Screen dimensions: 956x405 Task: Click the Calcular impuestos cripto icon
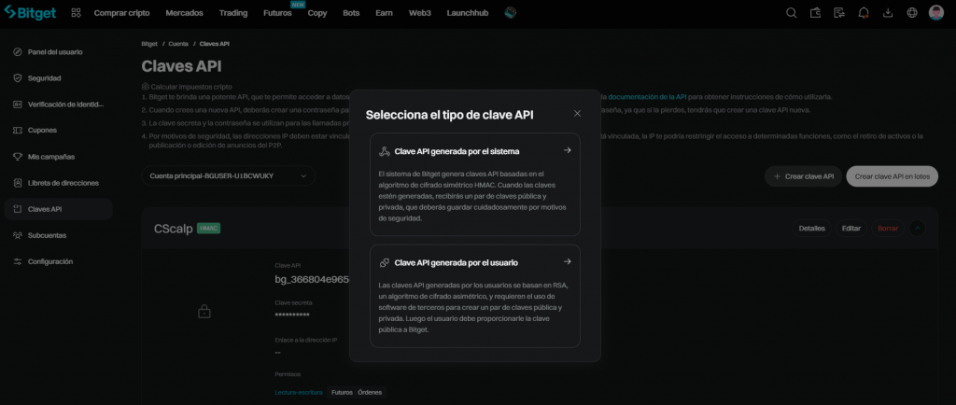click(x=145, y=87)
